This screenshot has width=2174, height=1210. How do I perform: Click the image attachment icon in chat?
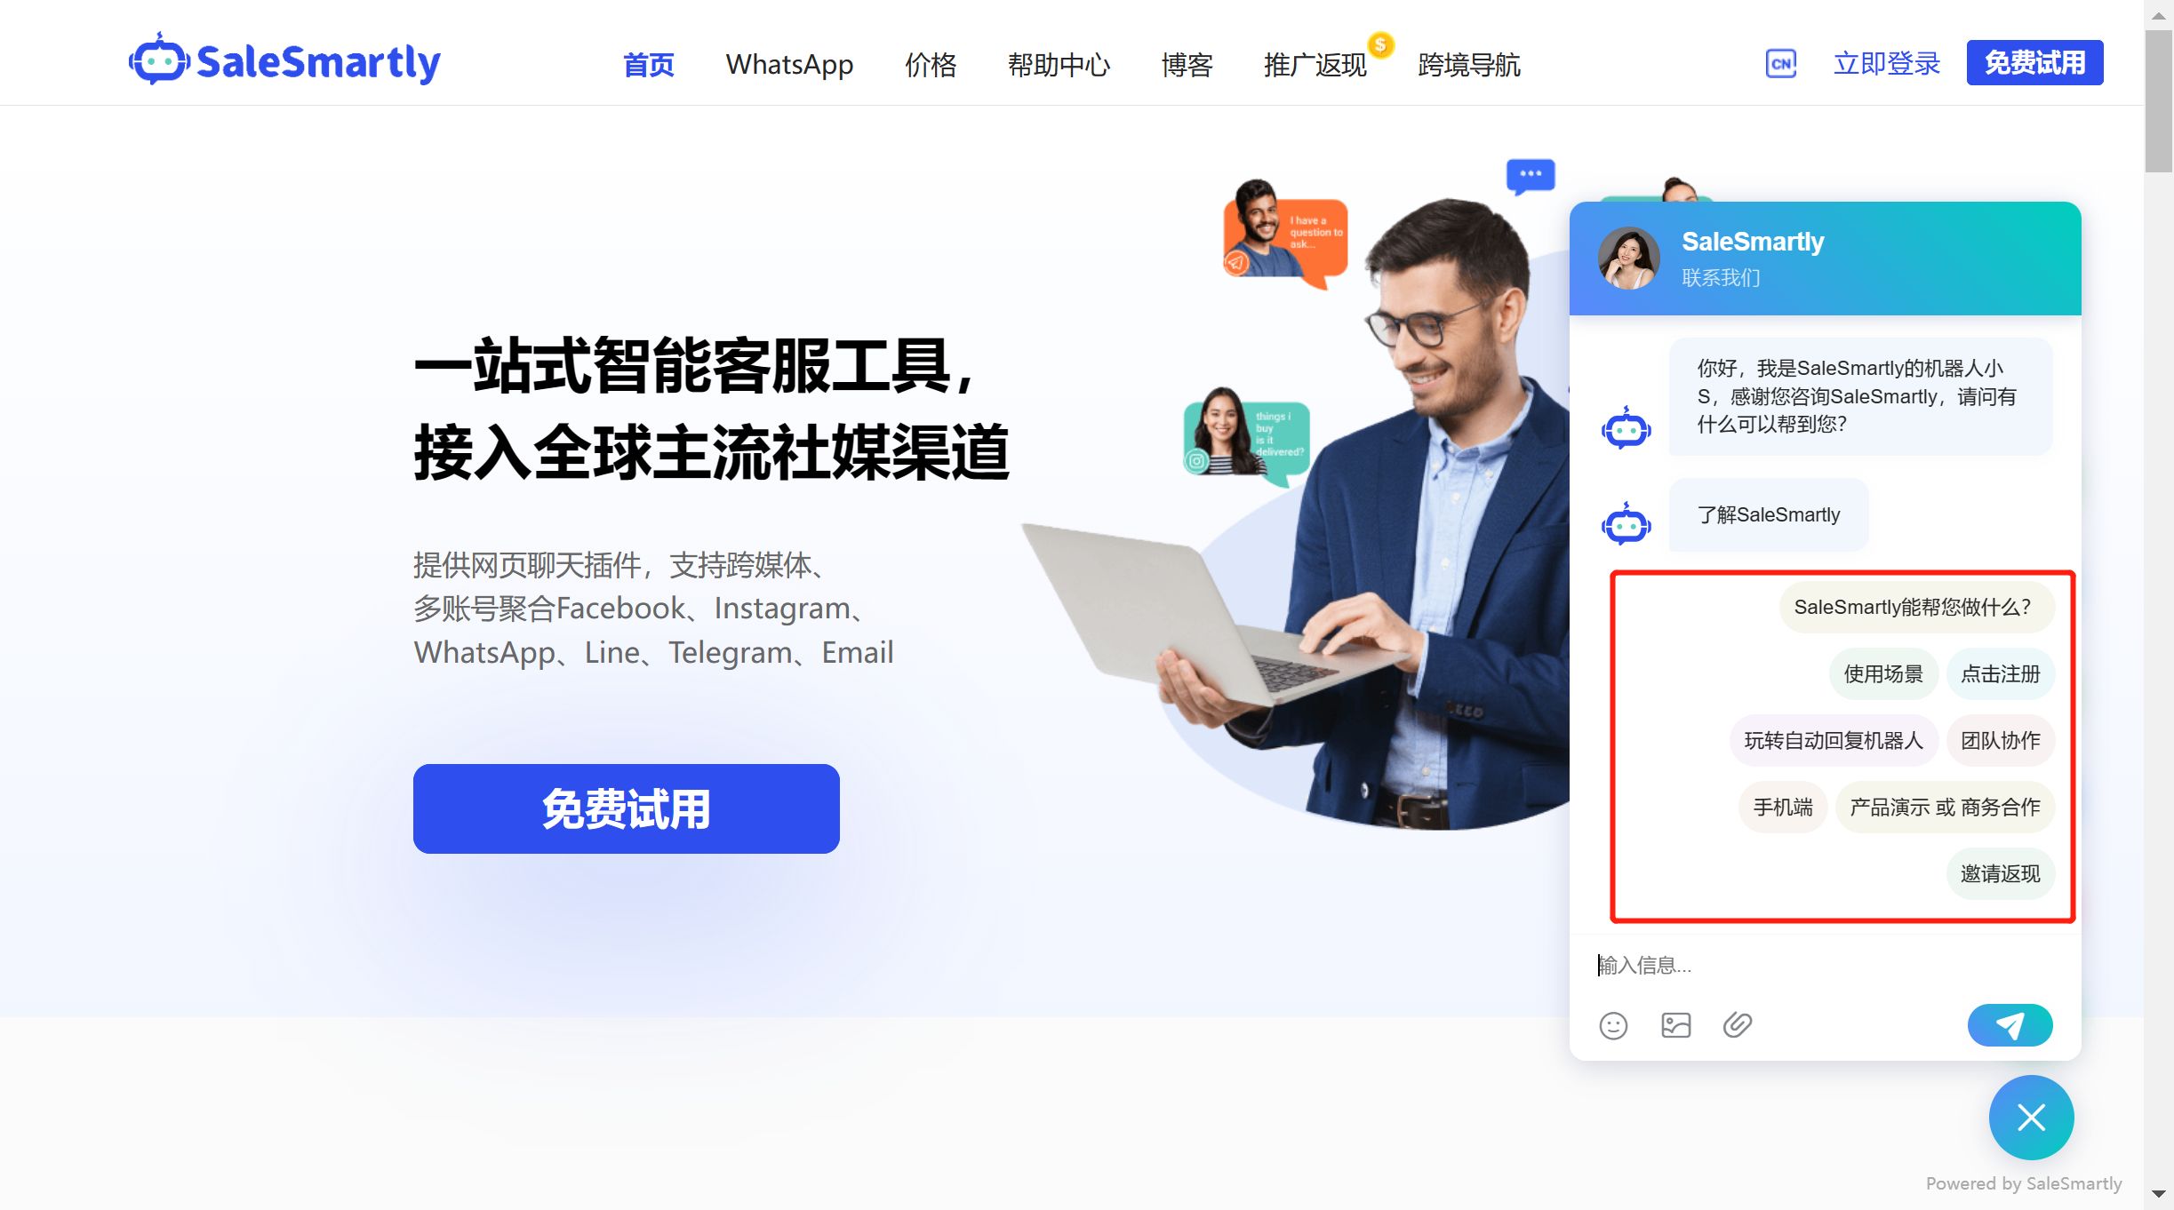(x=1676, y=1028)
